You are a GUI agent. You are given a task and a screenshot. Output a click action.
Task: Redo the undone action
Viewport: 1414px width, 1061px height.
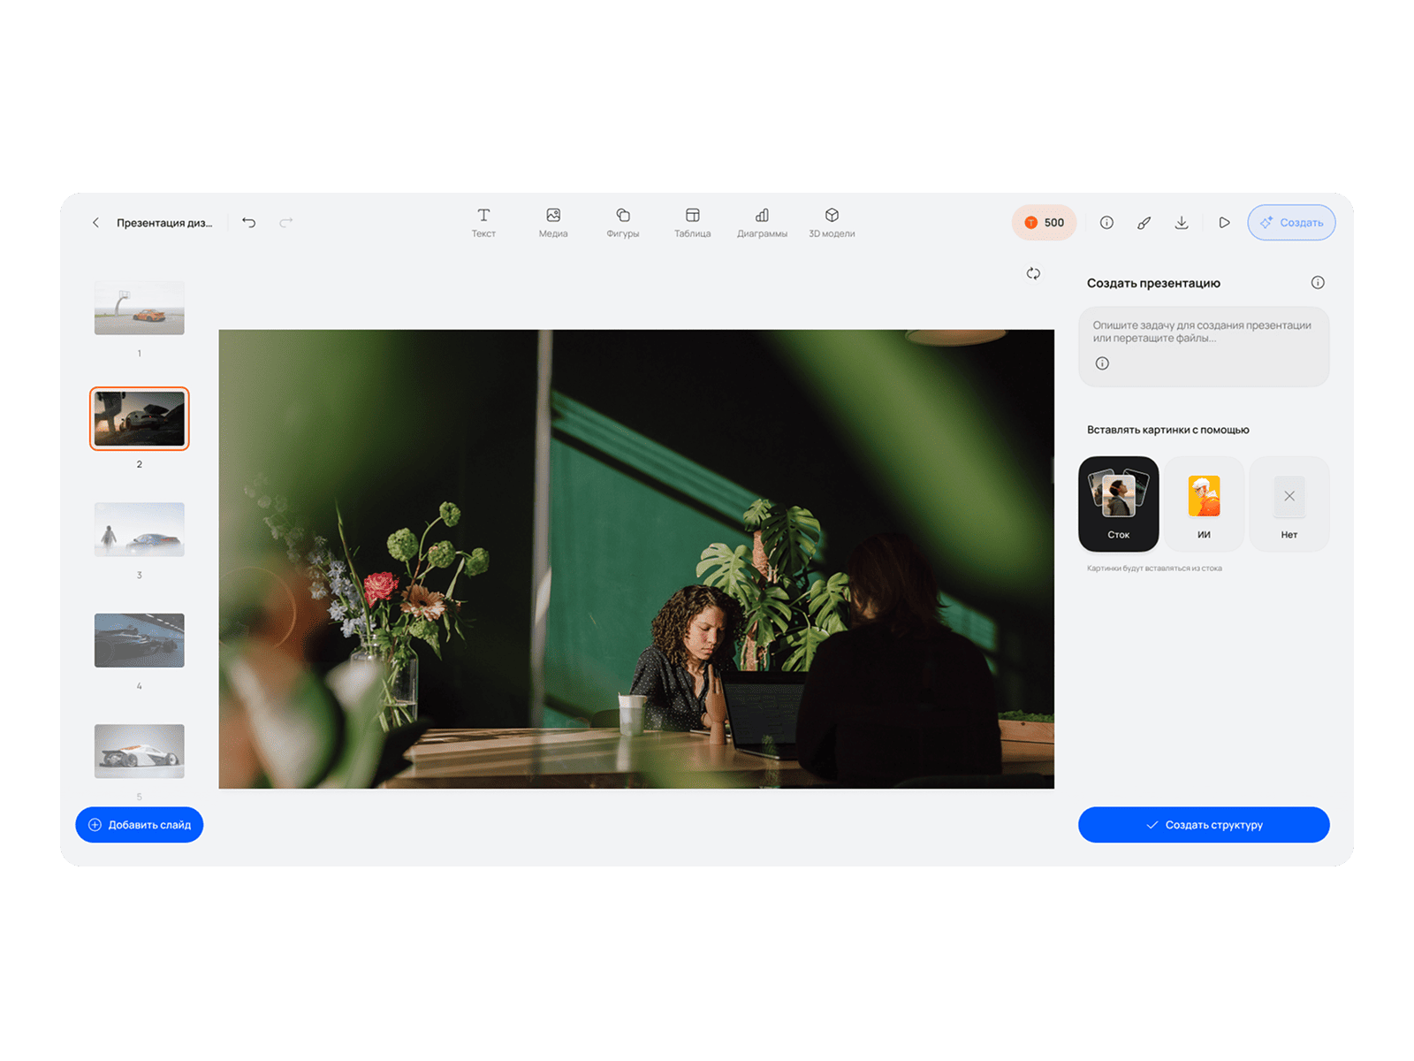click(x=285, y=223)
